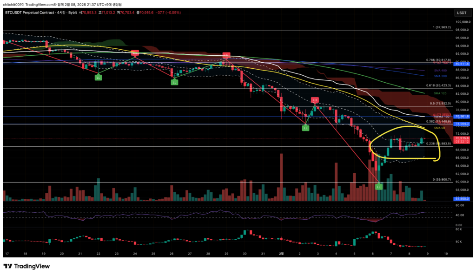Click the green LL marker near date 22
476x275 pixels.
(x=98, y=78)
